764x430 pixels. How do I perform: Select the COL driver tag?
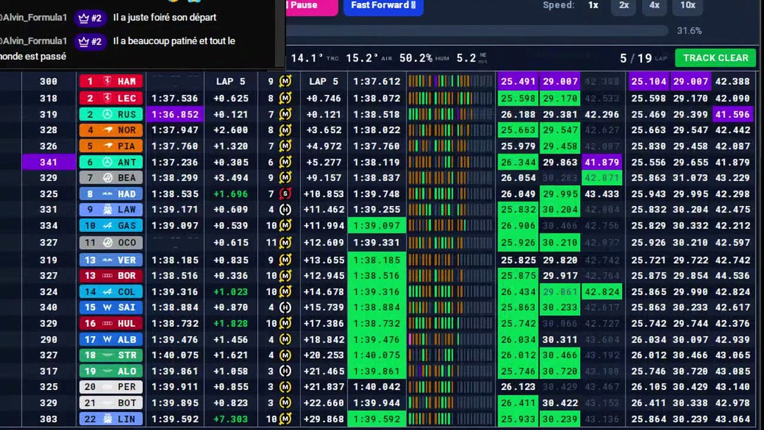(111, 291)
